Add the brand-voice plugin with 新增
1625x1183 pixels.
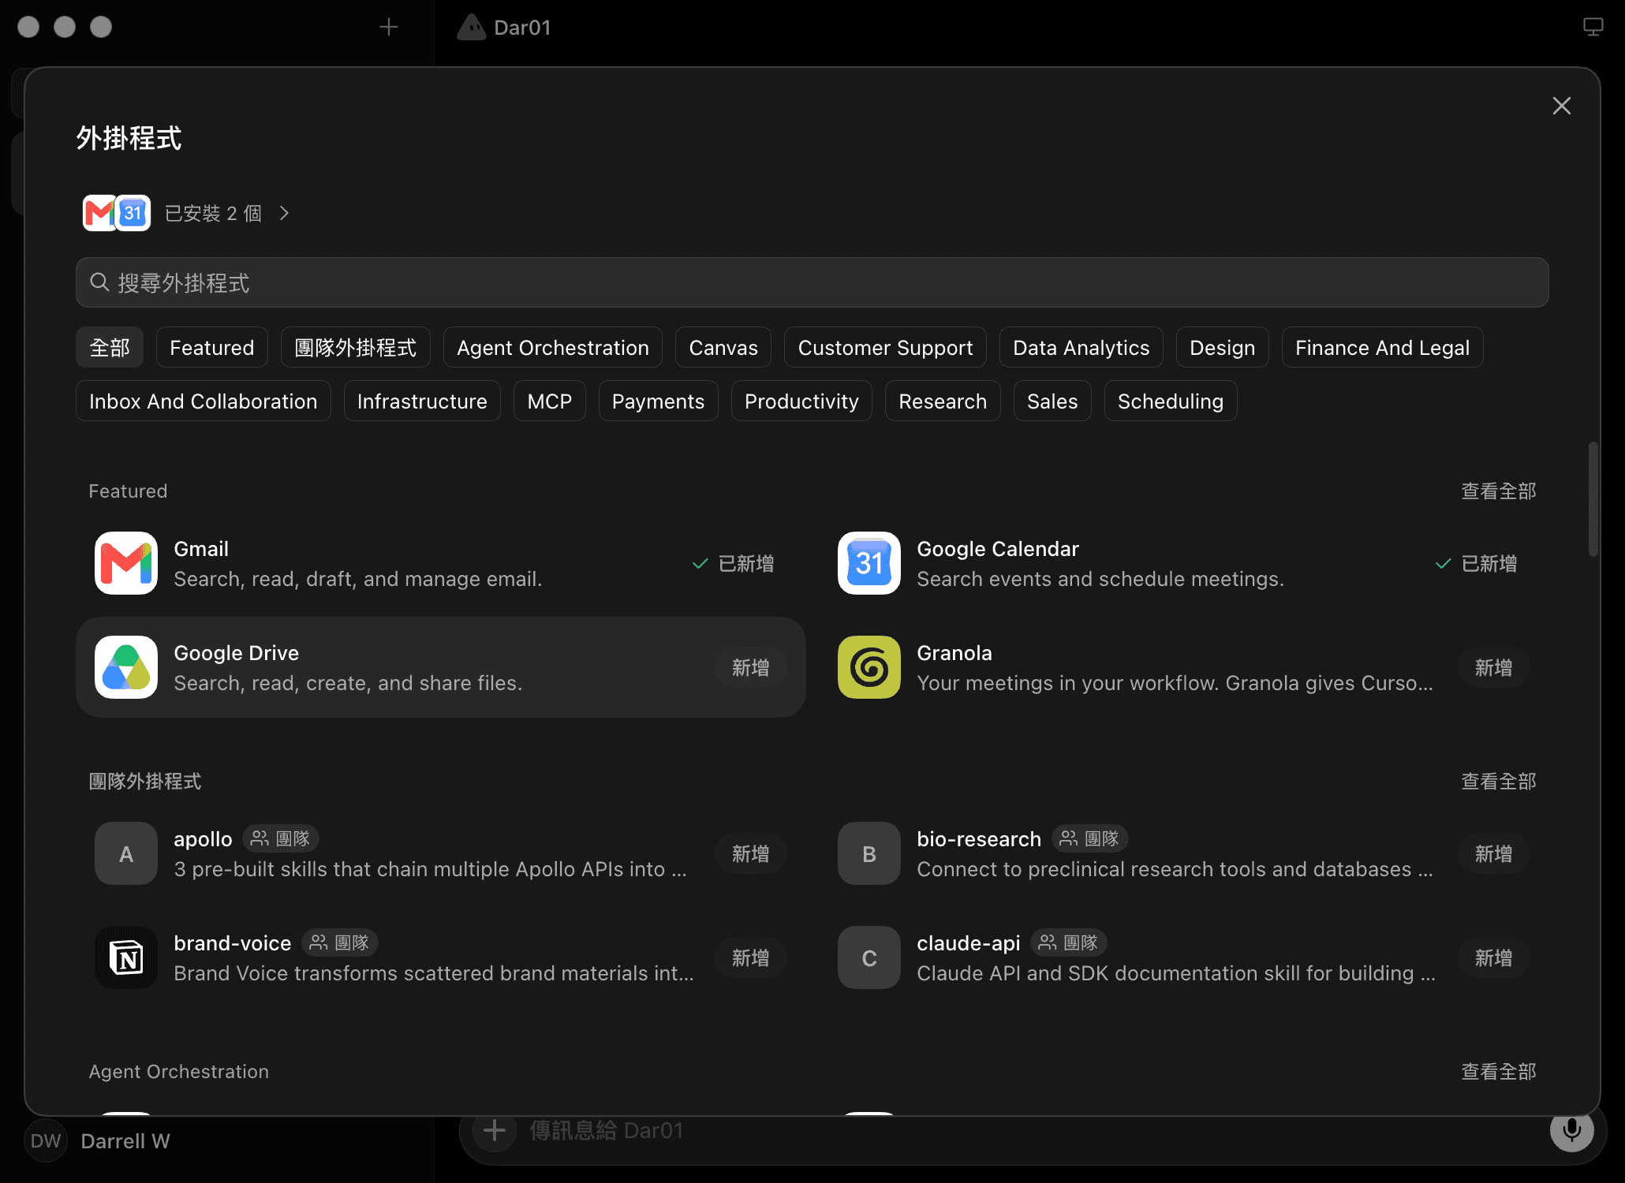[x=751, y=957]
